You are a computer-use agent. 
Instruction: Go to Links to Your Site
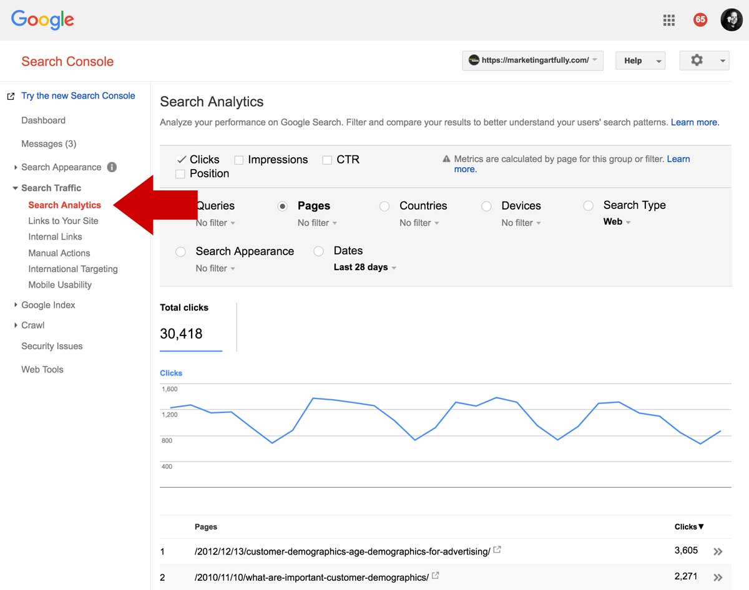pyautogui.click(x=63, y=221)
